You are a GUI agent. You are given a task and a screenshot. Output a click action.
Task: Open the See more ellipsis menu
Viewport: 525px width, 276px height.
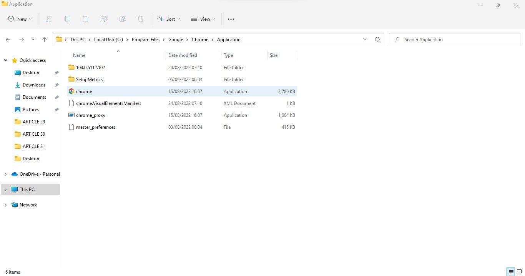tap(231, 19)
